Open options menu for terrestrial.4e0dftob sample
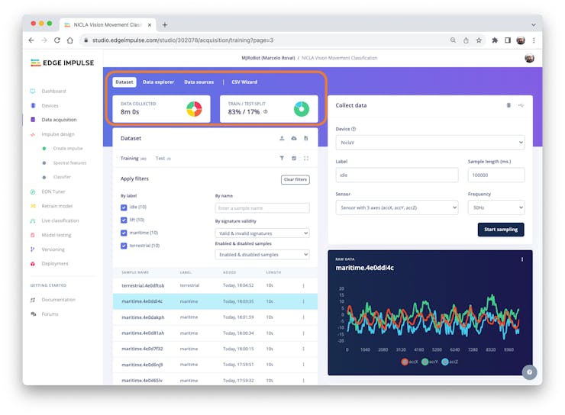This screenshot has width=565, height=415. 303,285
